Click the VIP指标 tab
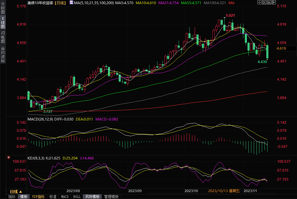This screenshot has width=297, height=199. [x=38, y=197]
